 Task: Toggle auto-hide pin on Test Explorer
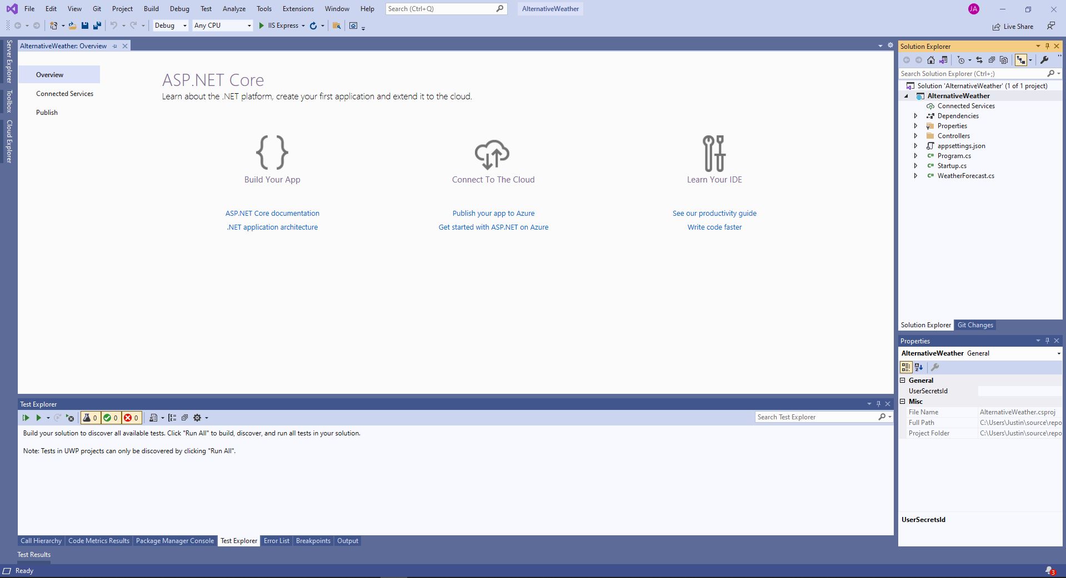878,404
